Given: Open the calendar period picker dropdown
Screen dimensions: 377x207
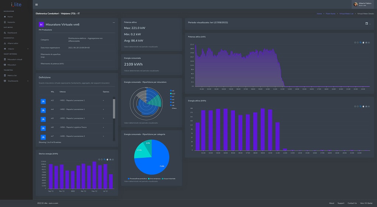Looking at the screenshot, I should point(367,24).
